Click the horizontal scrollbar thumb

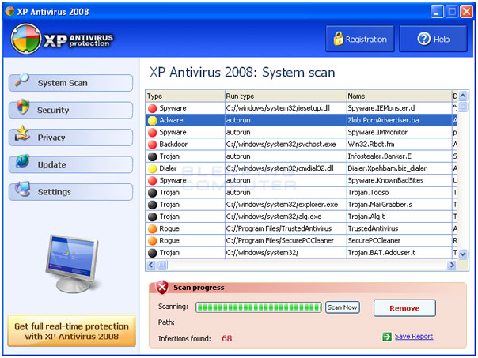point(162,266)
